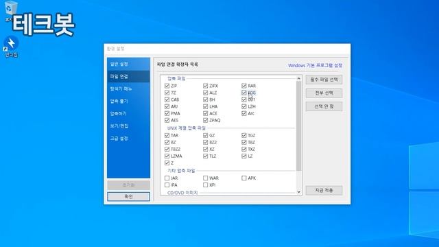Switch to the 일반 설정 tab
The height and width of the screenshot is (247, 439).
128,64
